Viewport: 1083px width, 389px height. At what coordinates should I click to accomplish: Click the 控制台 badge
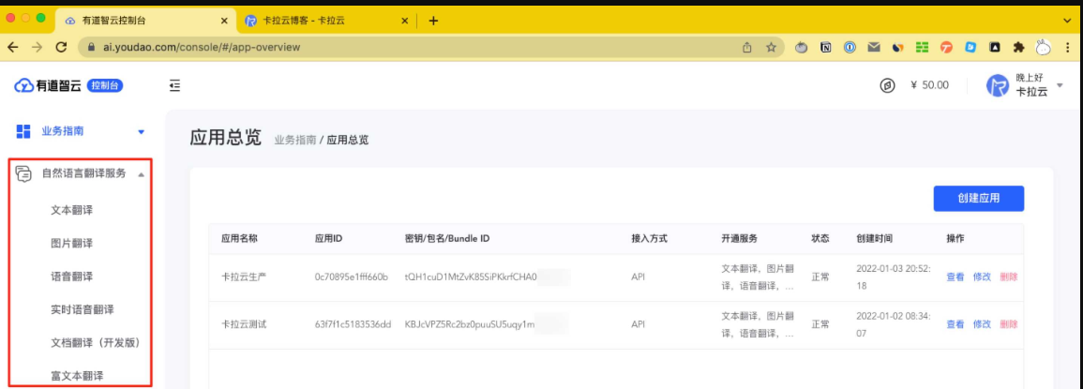coord(104,85)
